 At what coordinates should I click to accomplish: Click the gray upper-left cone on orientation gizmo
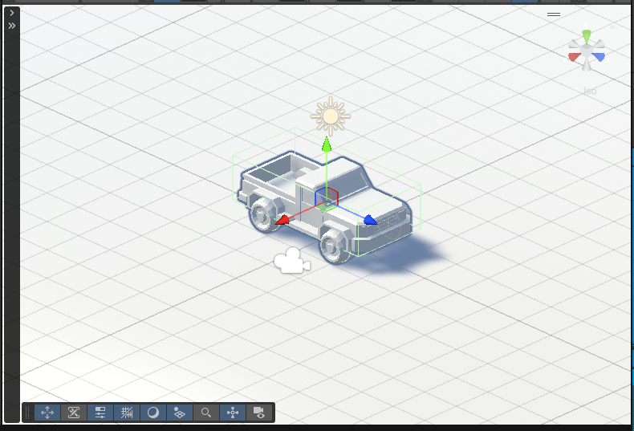coord(575,44)
